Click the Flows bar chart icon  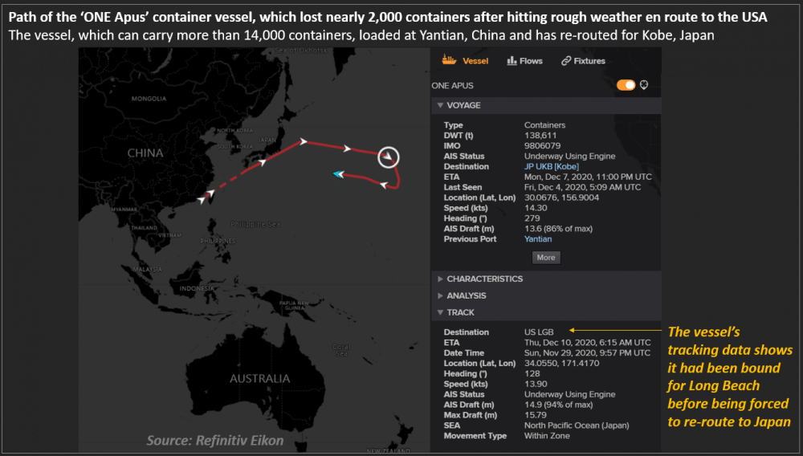click(x=512, y=61)
